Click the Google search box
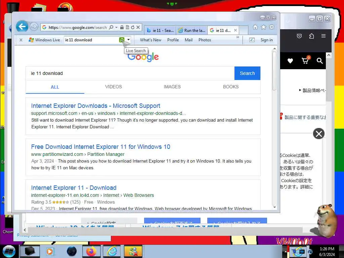 tap(130, 73)
